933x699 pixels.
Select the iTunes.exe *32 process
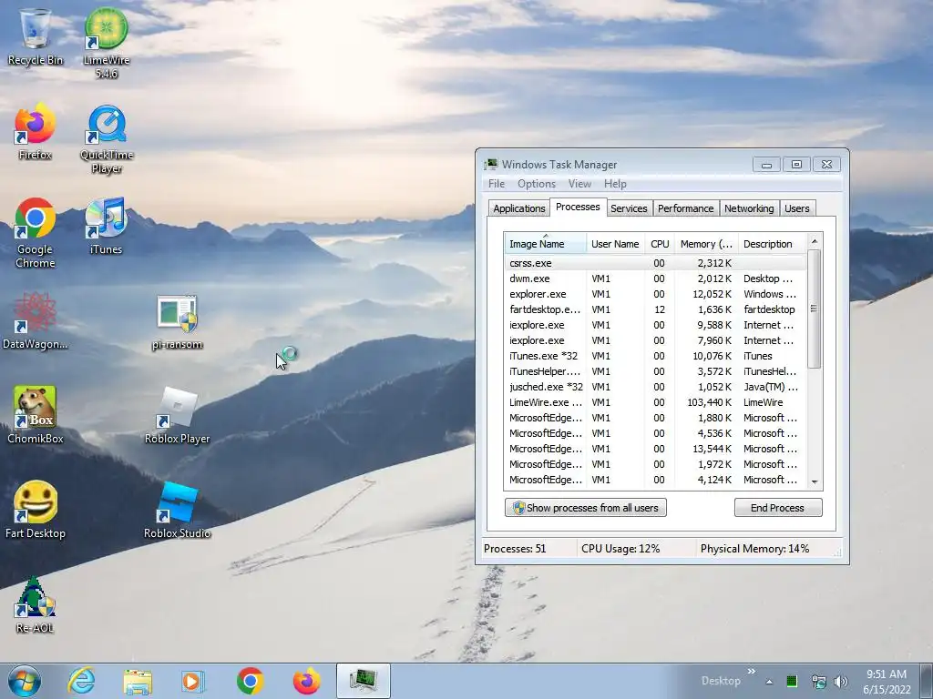pos(655,356)
